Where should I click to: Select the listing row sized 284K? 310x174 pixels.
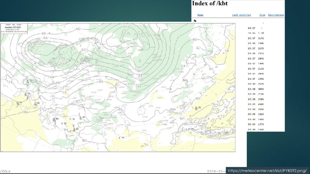(256, 59)
